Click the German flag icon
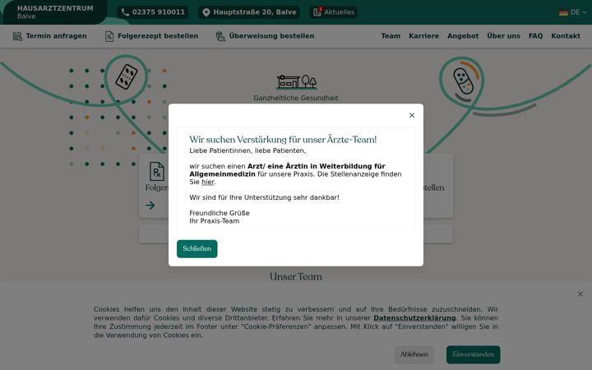This screenshot has width=592, height=370. point(563,12)
